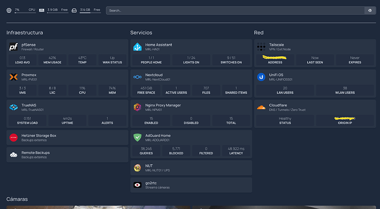Image resolution: width=380 pixels, height=209 pixels.
Task: Click AdGuard LATENCY block
Action: click(236, 151)
